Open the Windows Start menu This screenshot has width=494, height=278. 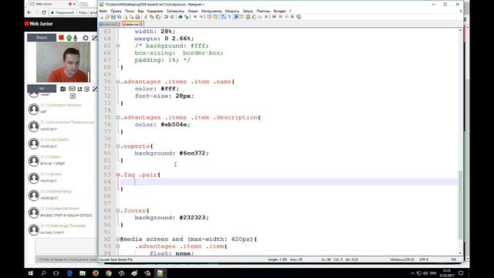point(31,273)
